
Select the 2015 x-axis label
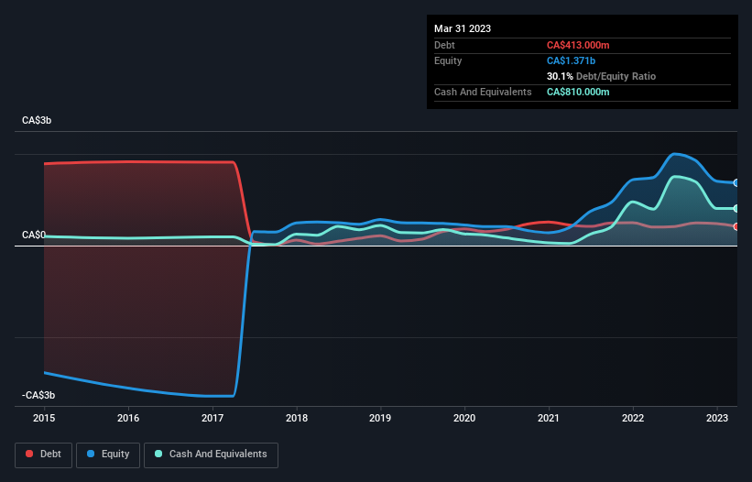click(44, 418)
